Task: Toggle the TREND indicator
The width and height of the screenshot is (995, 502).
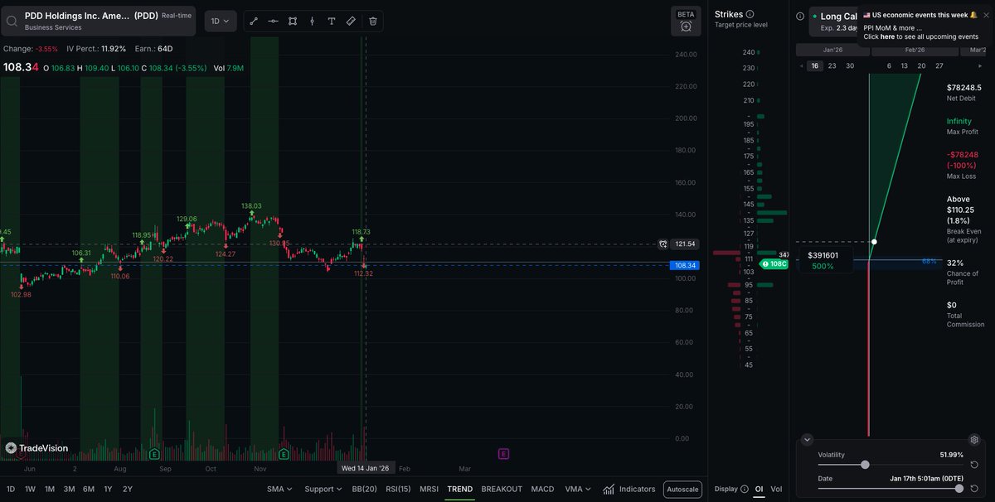Action: (x=459, y=489)
